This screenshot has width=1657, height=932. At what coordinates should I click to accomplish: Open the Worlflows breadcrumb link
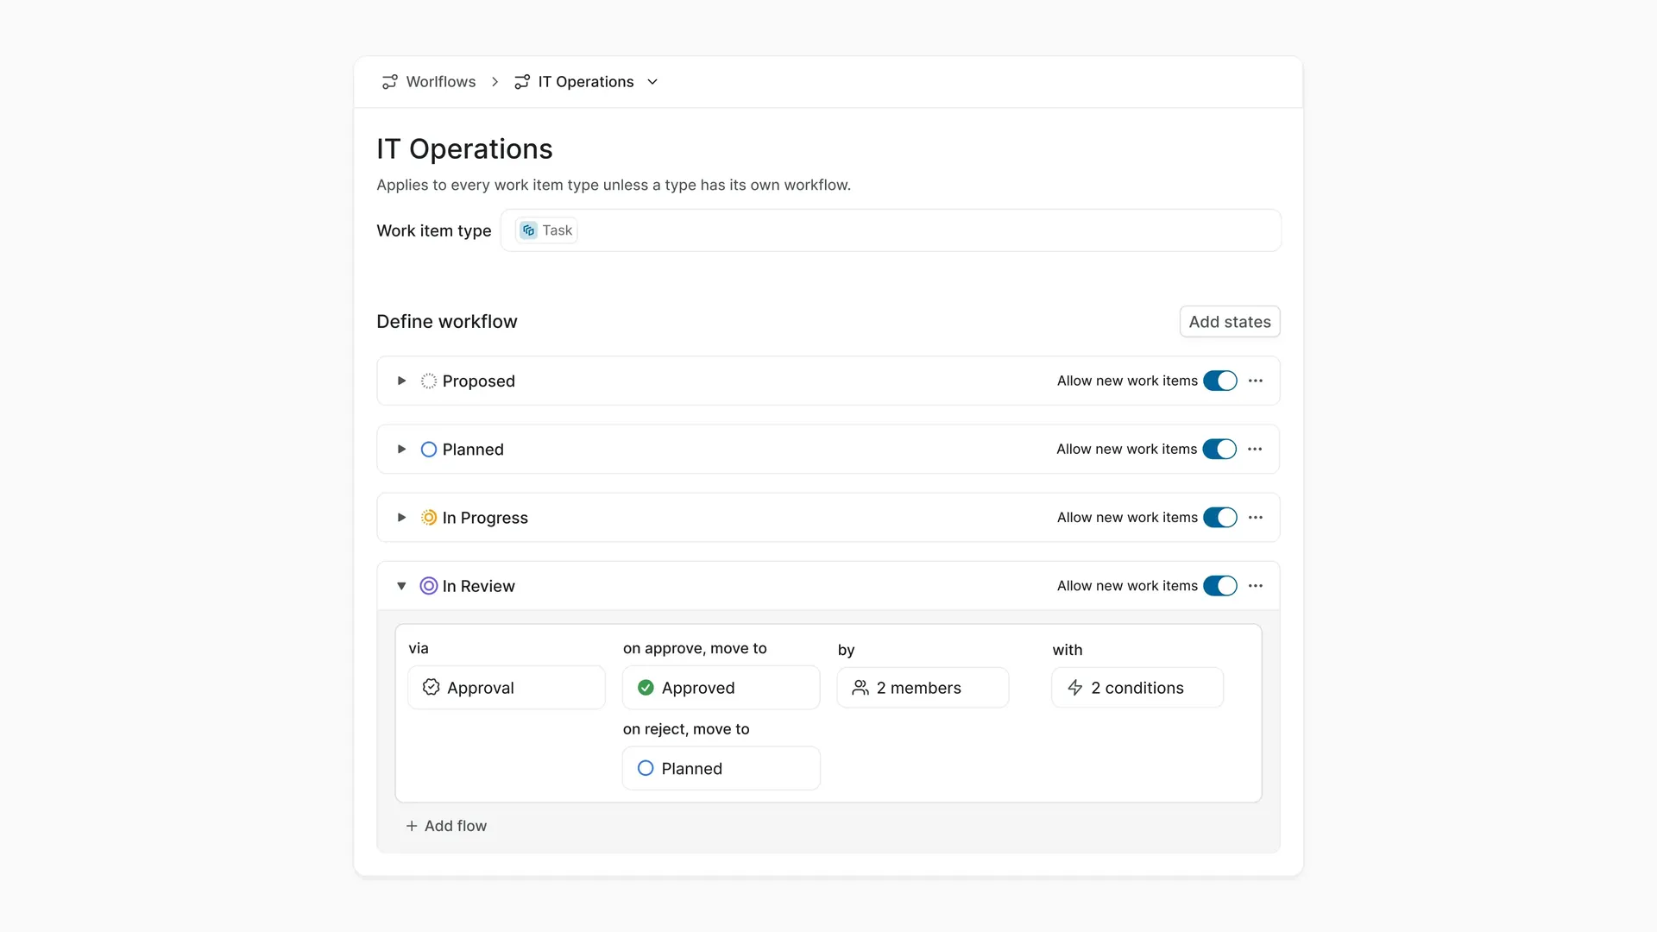pos(440,82)
